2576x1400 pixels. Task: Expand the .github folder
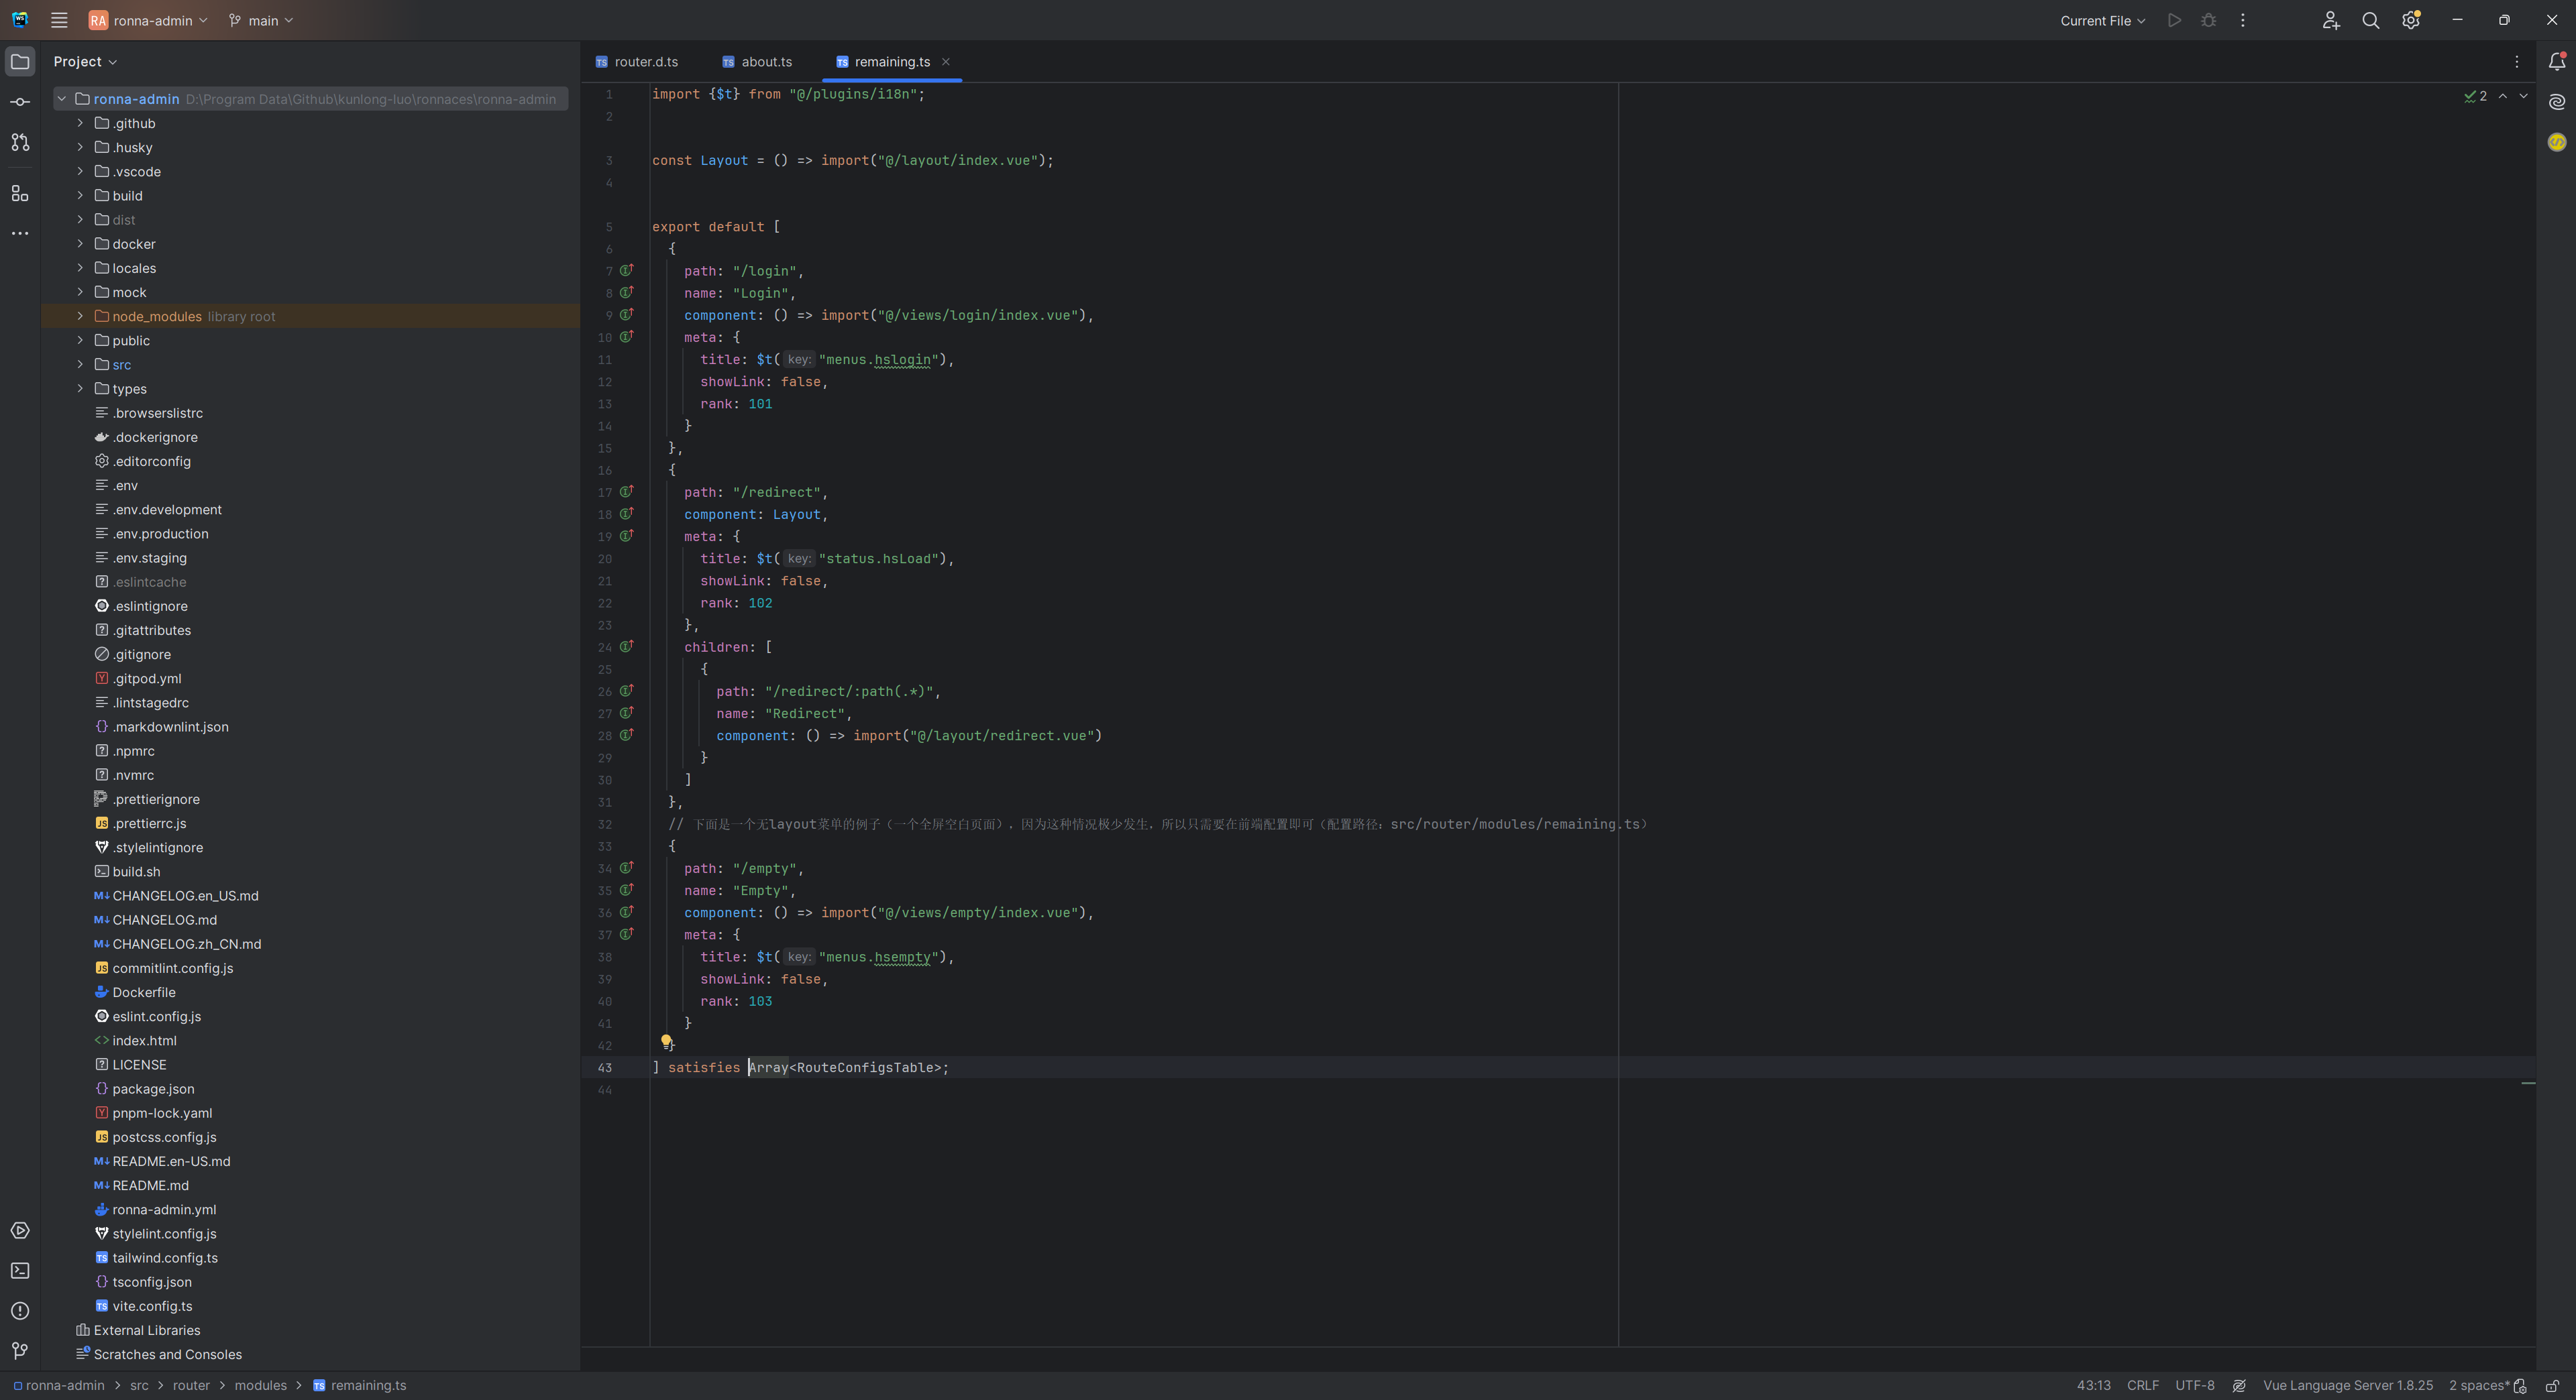pos(80,123)
